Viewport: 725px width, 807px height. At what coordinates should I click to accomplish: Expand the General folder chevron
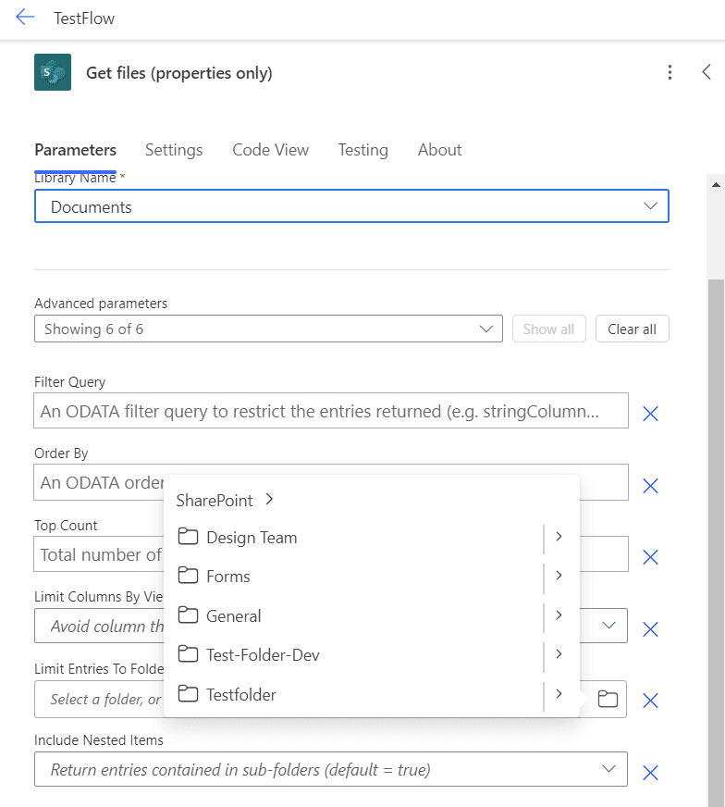(559, 615)
